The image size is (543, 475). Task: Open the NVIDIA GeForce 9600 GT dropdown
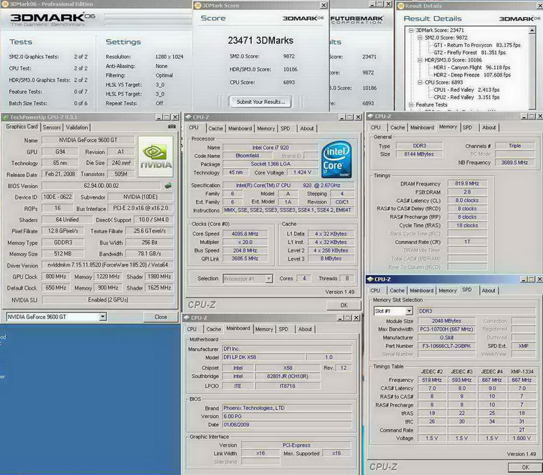102,316
